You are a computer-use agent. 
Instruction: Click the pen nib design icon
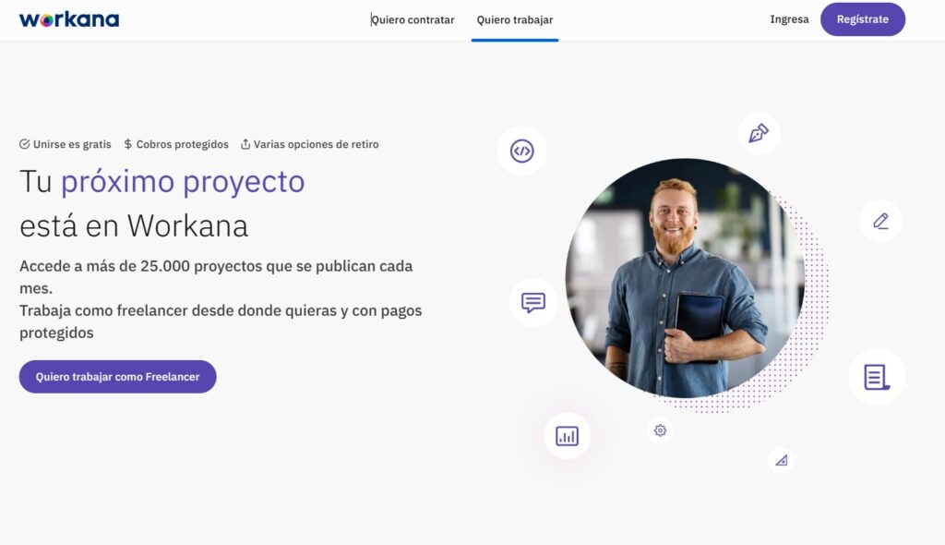[x=759, y=133]
